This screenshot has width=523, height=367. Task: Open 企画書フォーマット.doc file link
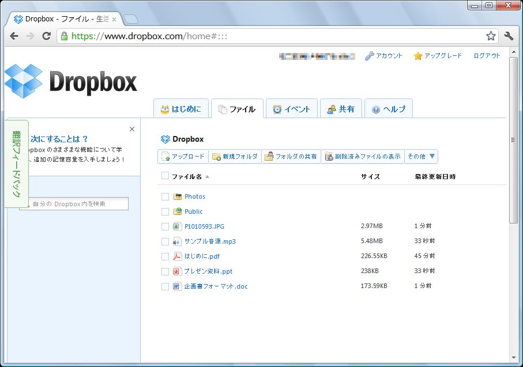(216, 286)
